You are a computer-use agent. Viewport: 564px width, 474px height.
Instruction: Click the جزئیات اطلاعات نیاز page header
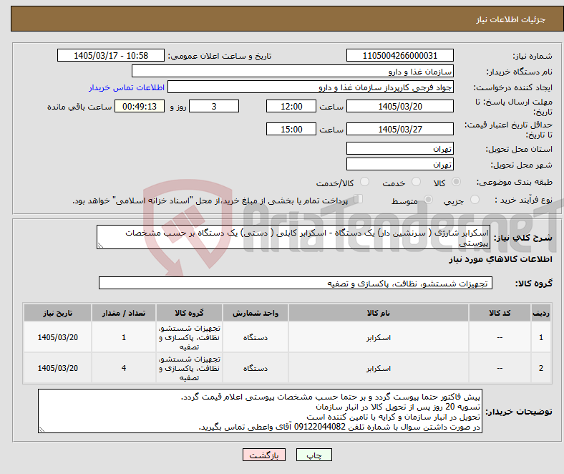click(x=511, y=19)
